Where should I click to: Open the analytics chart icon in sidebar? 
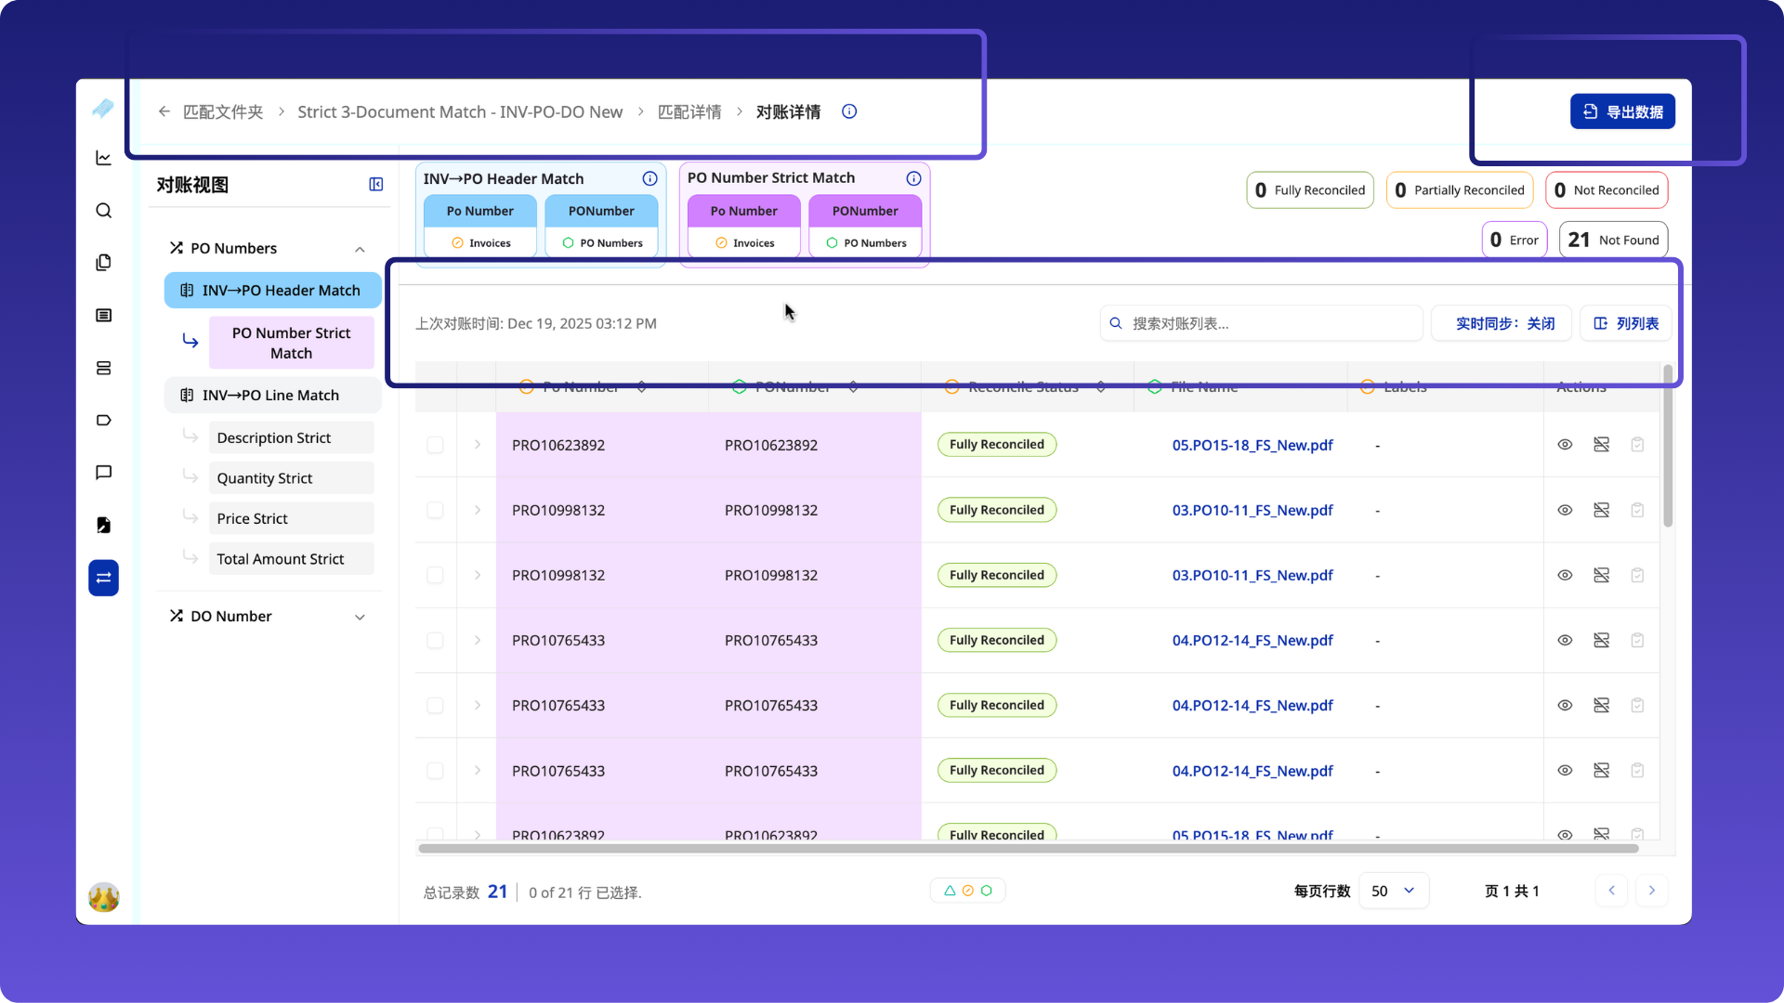tap(103, 157)
